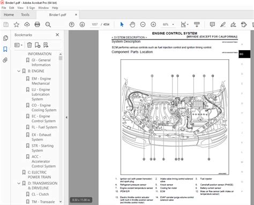
Task: Select the B: ENGINE bookmark
Action: click(36, 71)
